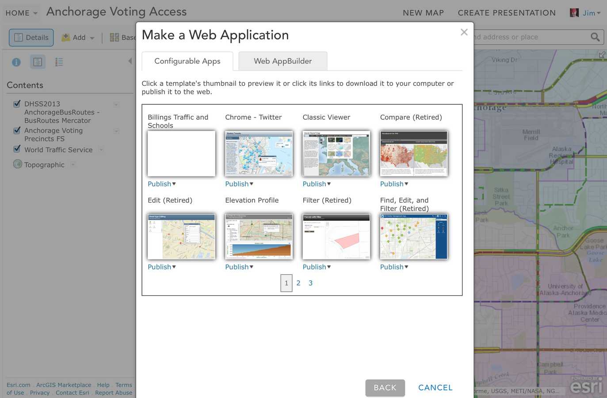The height and width of the screenshot is (398, 607).
Task: Open the Publish dropdown under Chrome - Twitter
Action: (x=239, y=184)
